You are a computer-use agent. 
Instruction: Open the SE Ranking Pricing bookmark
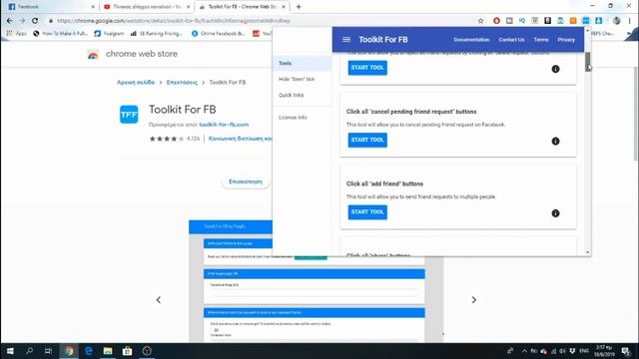[157, 33]
